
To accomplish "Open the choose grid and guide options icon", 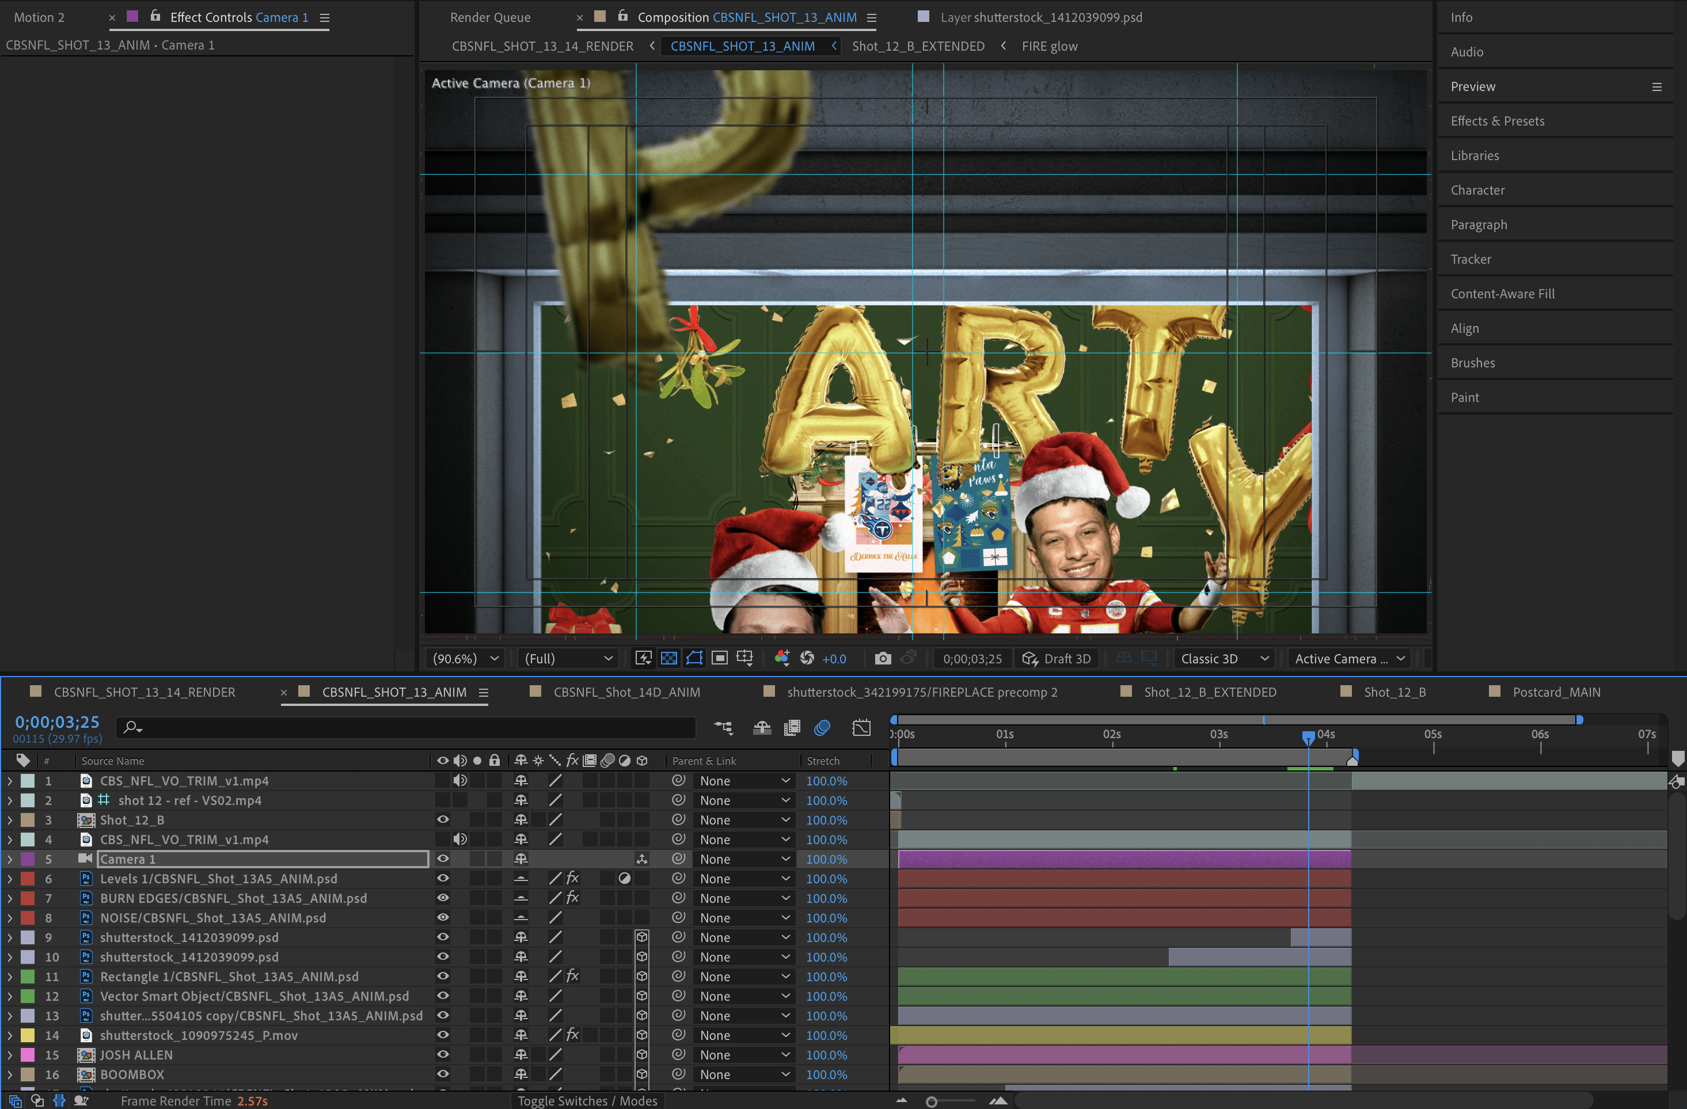I will point(744,658).
